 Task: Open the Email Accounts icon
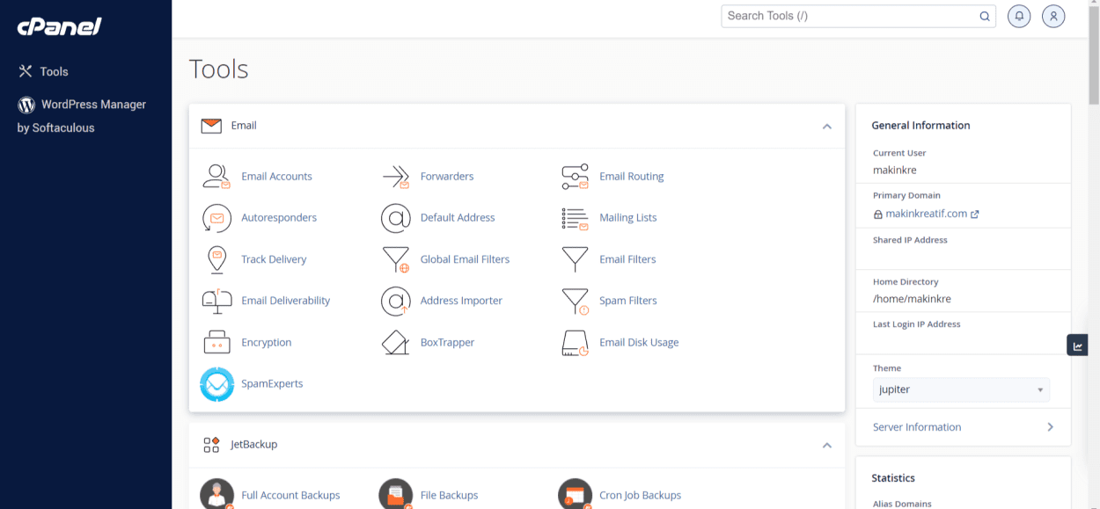(216, 176)
